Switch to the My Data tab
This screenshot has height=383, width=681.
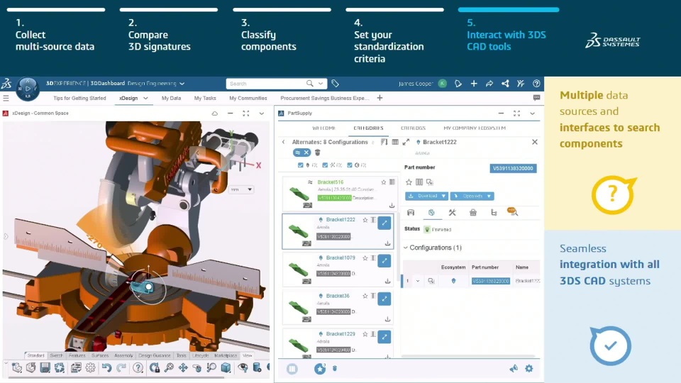[x=171, y=98]
